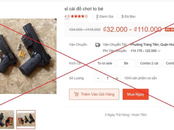
Task: Click the 4.0 rating score link
Action: 67,17
